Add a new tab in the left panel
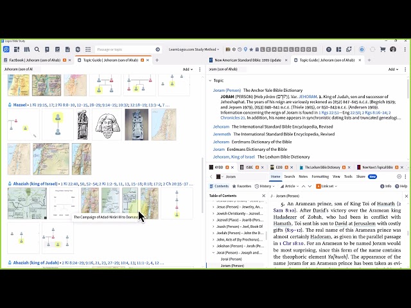Image resolution: width=411 pixels, height=308 pixels. click(x=157, y=60)
